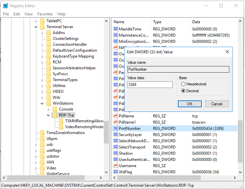The height and width of the screenshot is (189, 245).
Task: Open the Favorites menu
Action: pyautogui.click(x=45, y=14)
